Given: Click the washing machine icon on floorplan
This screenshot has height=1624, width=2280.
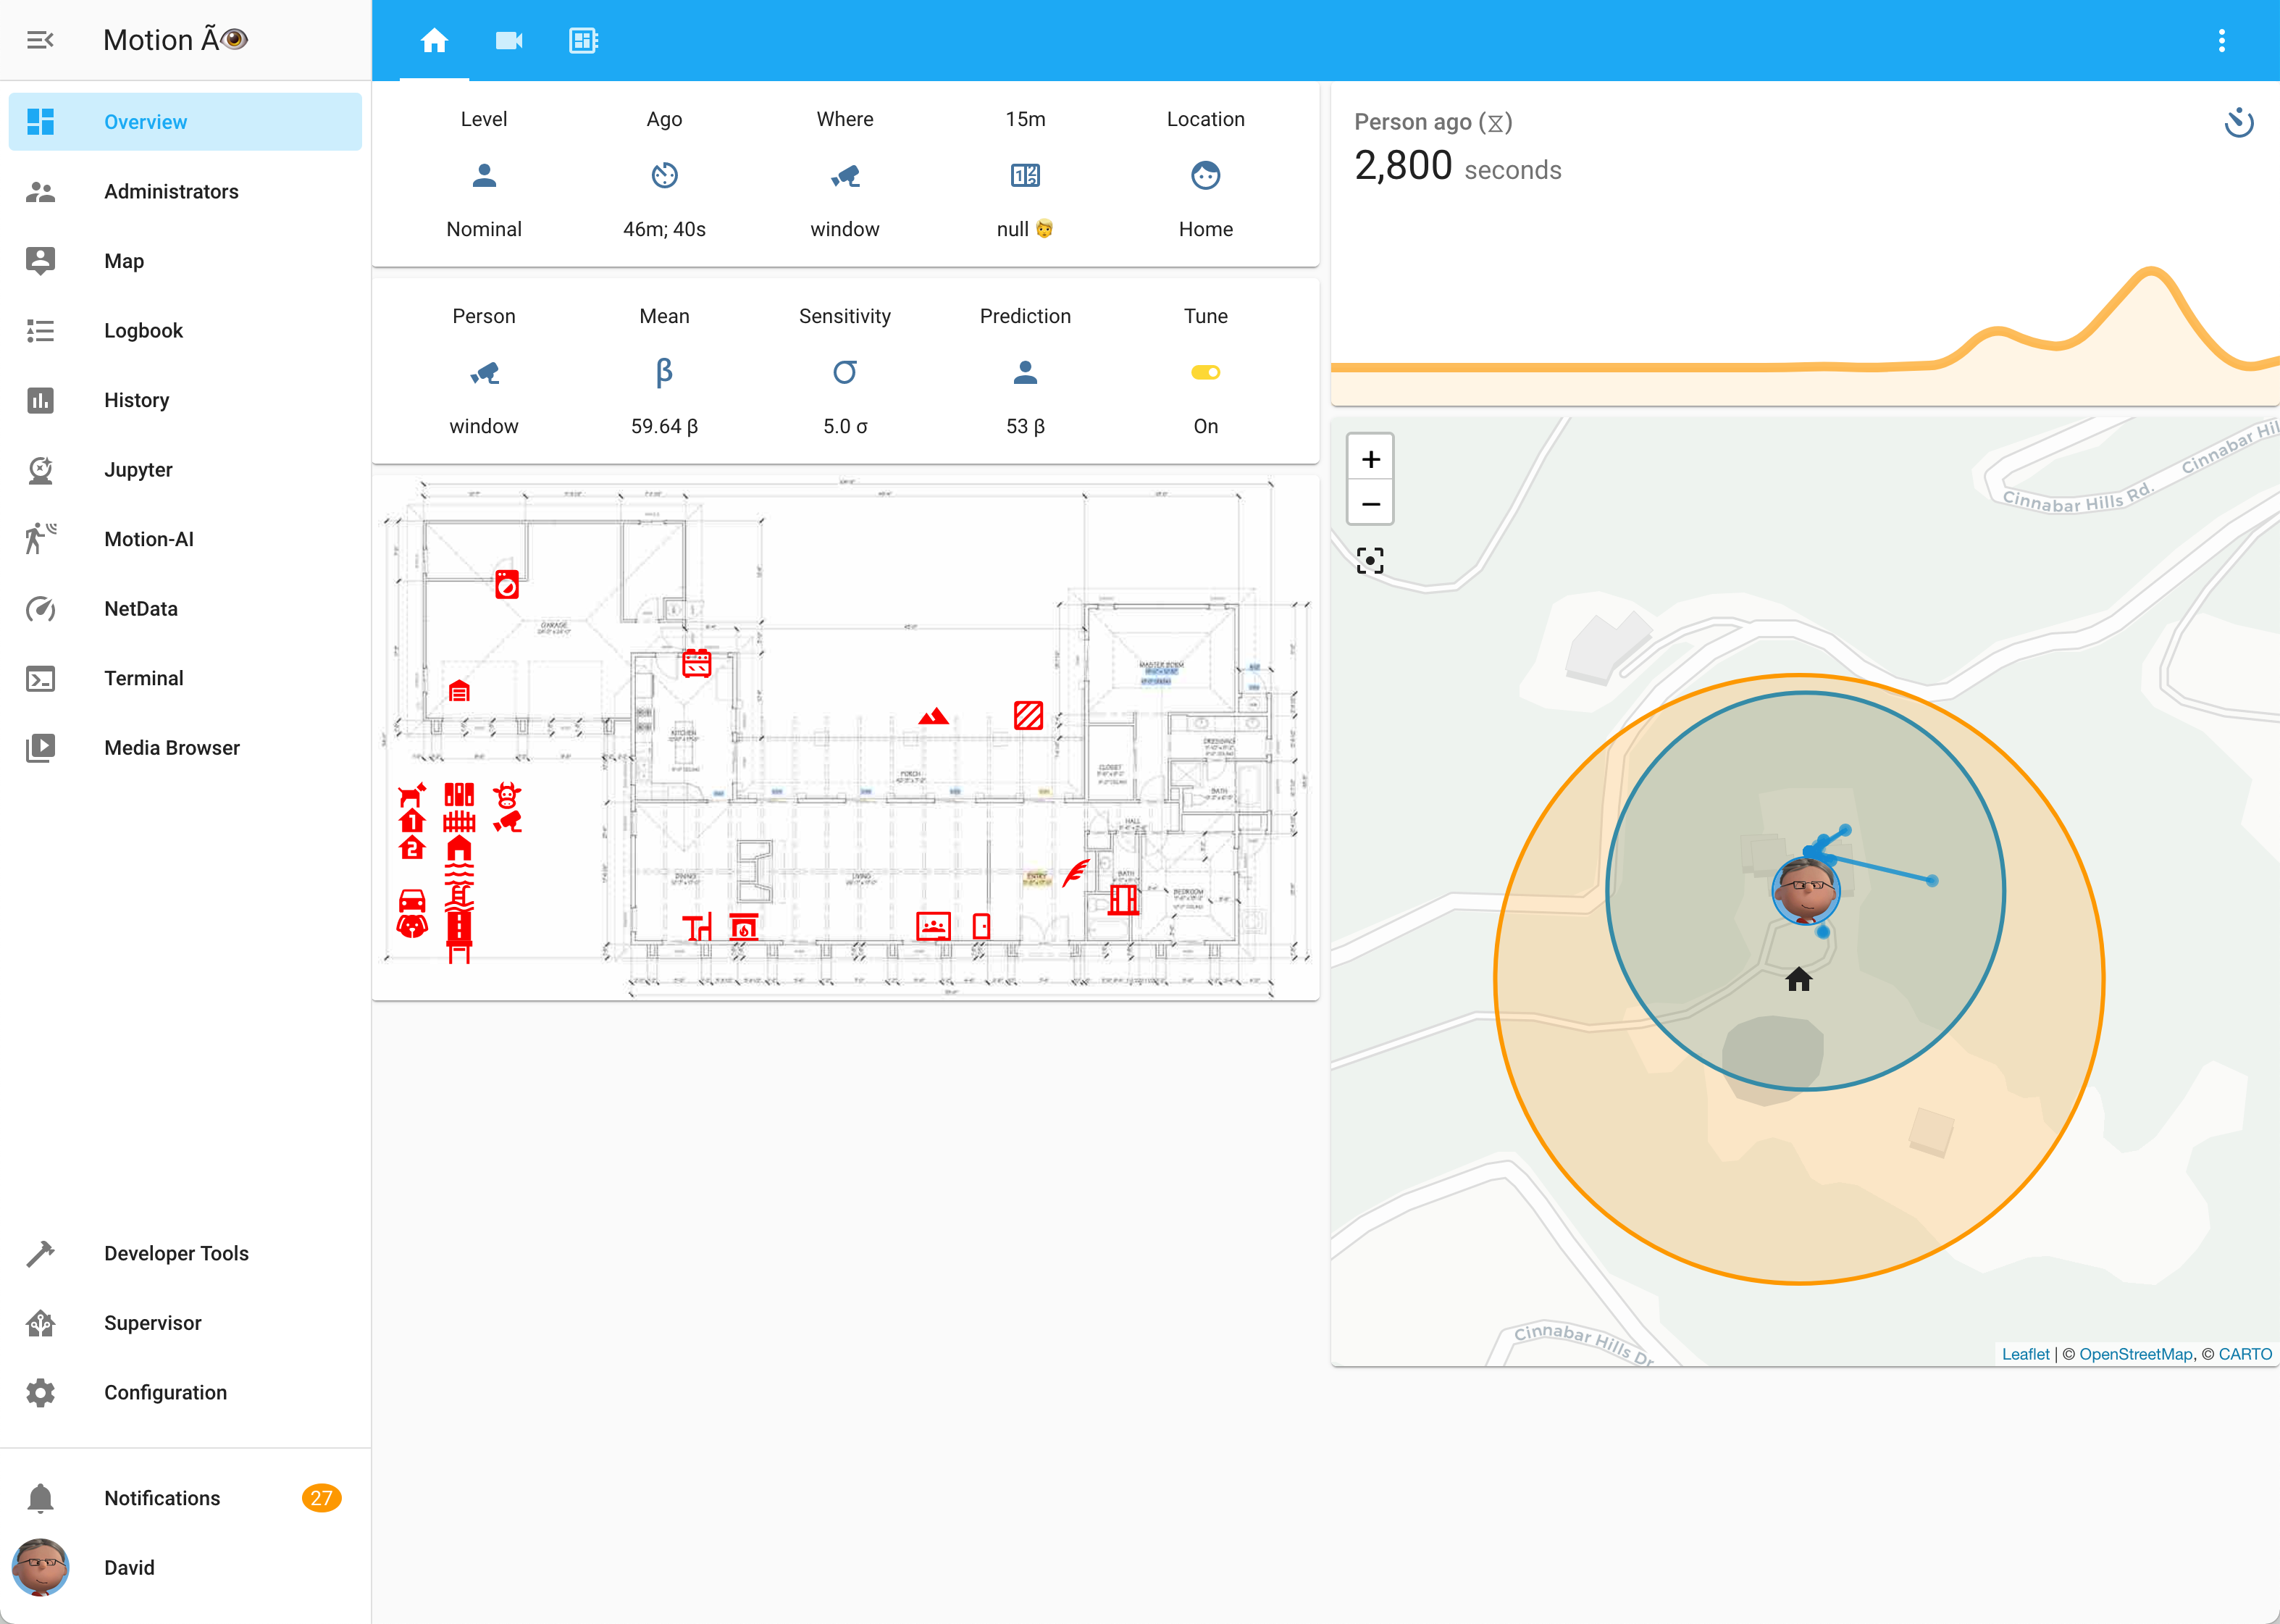Looking at the screenshot, I should point(507,584).
